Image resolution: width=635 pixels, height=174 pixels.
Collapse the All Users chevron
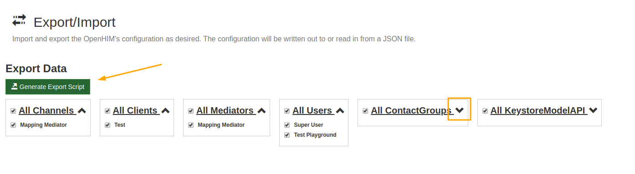pyautogui.click(x=340, y=110)
